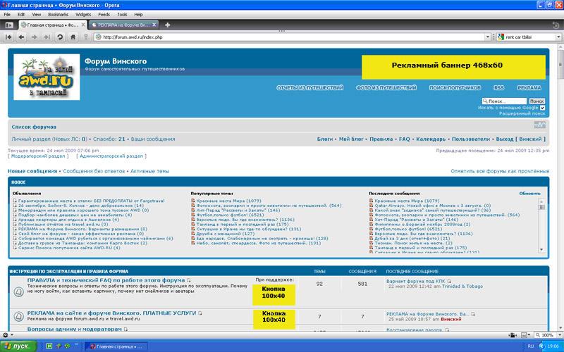Open Расширенный поиск link
564x352 pixels.
point(522,113)
